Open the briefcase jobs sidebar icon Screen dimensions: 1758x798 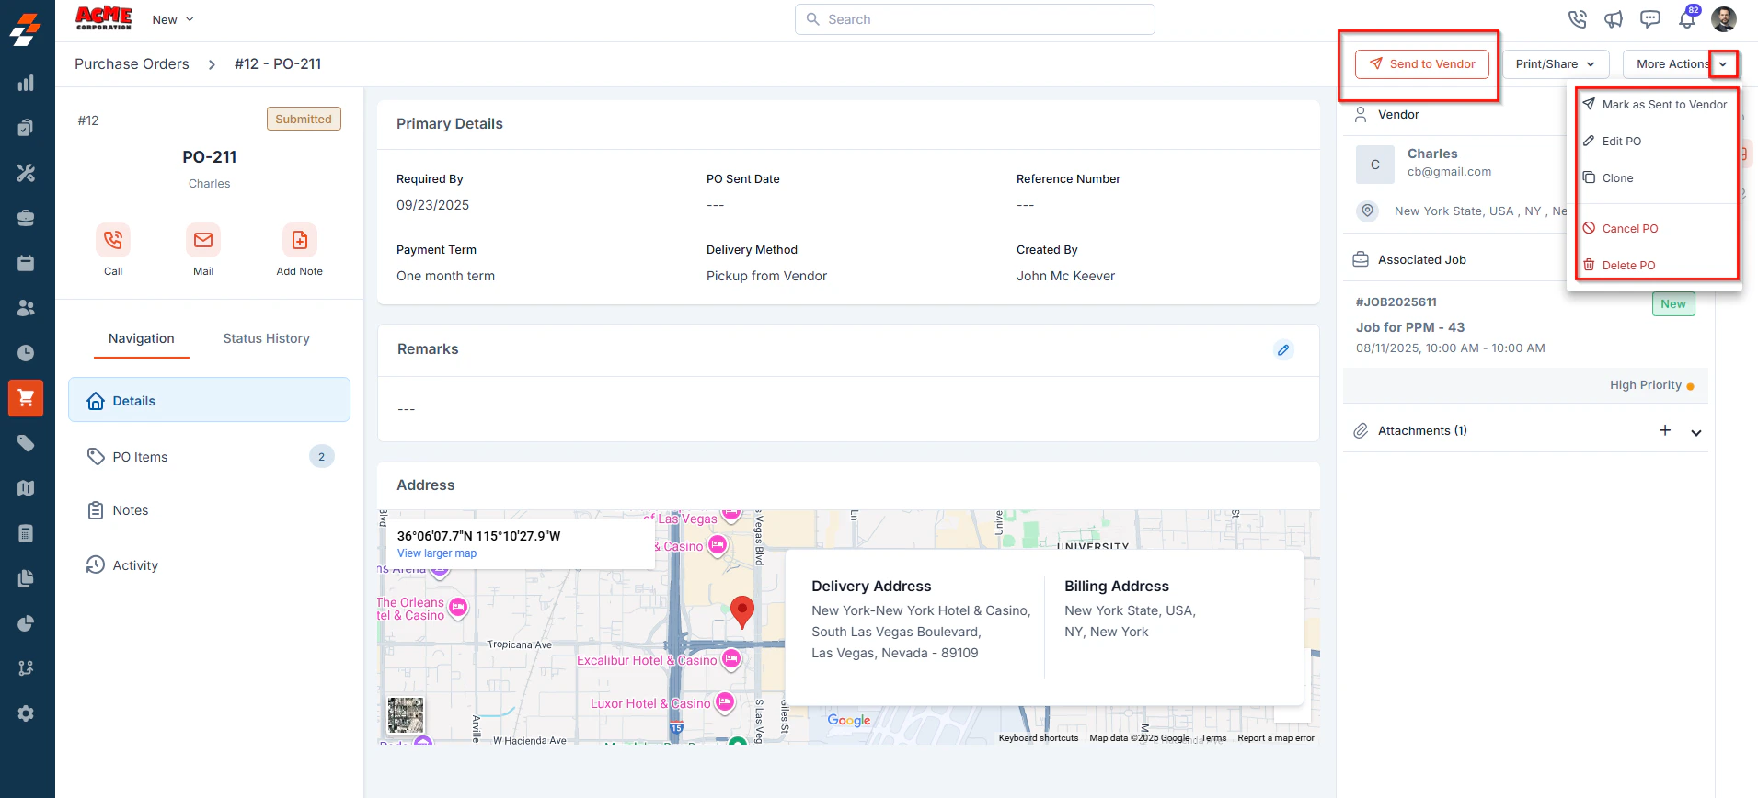(26, 218)
